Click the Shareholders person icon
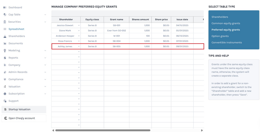This screenshot has width=260, height=133. tap(5, 36)
